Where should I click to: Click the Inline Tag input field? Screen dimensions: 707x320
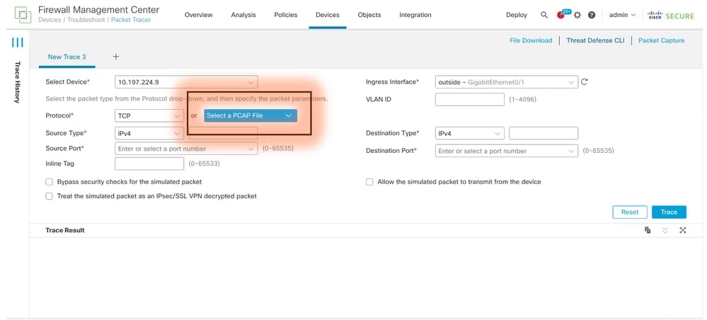(x=149, y=164)
